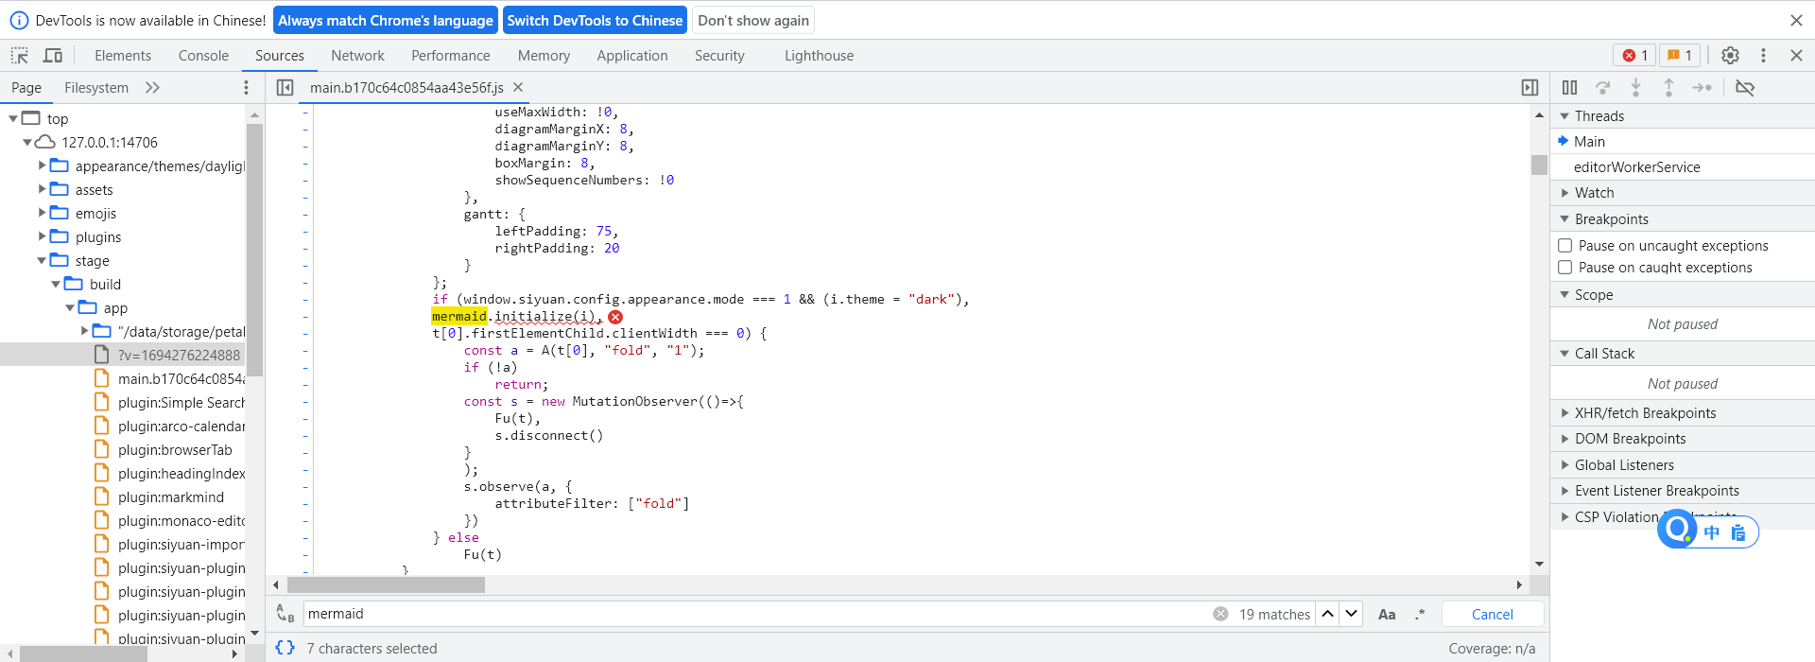Click the pause script execution icon
Viewport: 1815px width, 662px height.
[1569, 88]
